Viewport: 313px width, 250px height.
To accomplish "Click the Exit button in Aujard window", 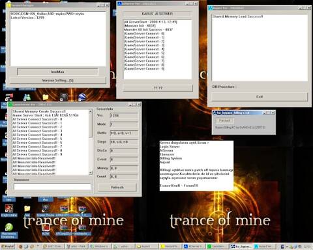I will [x=260, y=97].
